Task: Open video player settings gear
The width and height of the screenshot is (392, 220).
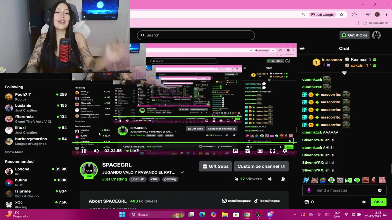Action: 285,151
